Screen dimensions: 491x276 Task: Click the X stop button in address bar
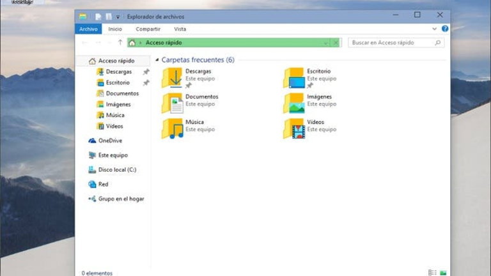(x=336, y=43)
